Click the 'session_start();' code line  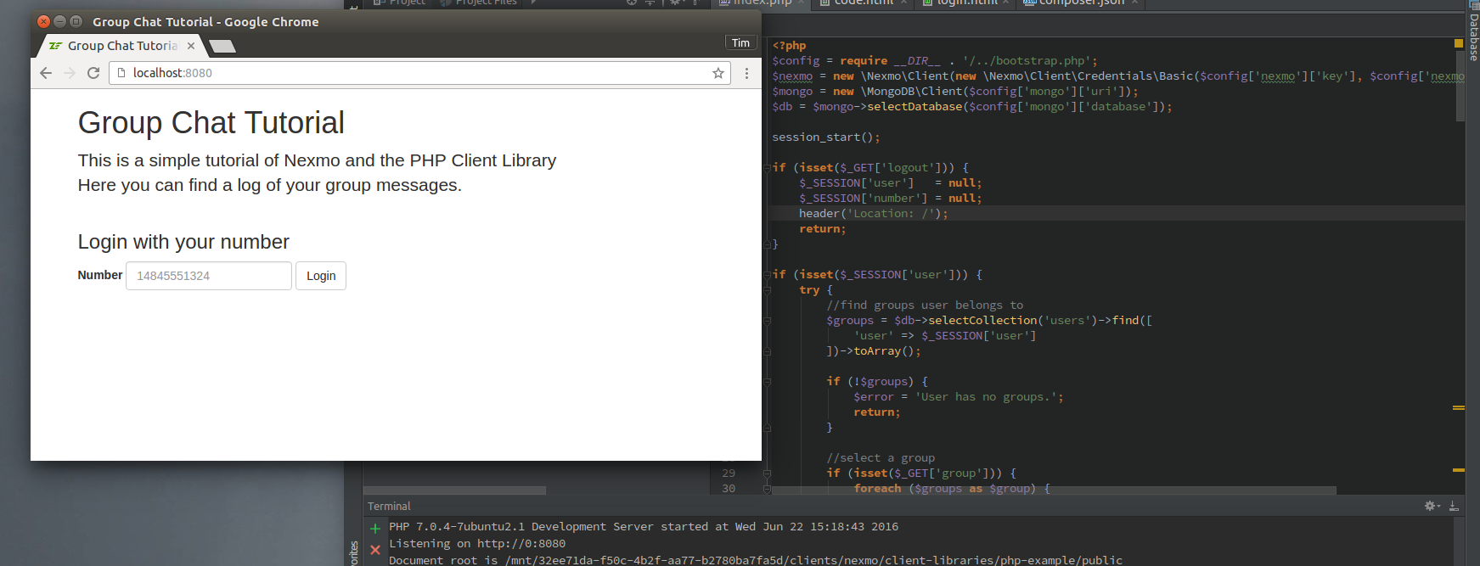tap(826, 137)
